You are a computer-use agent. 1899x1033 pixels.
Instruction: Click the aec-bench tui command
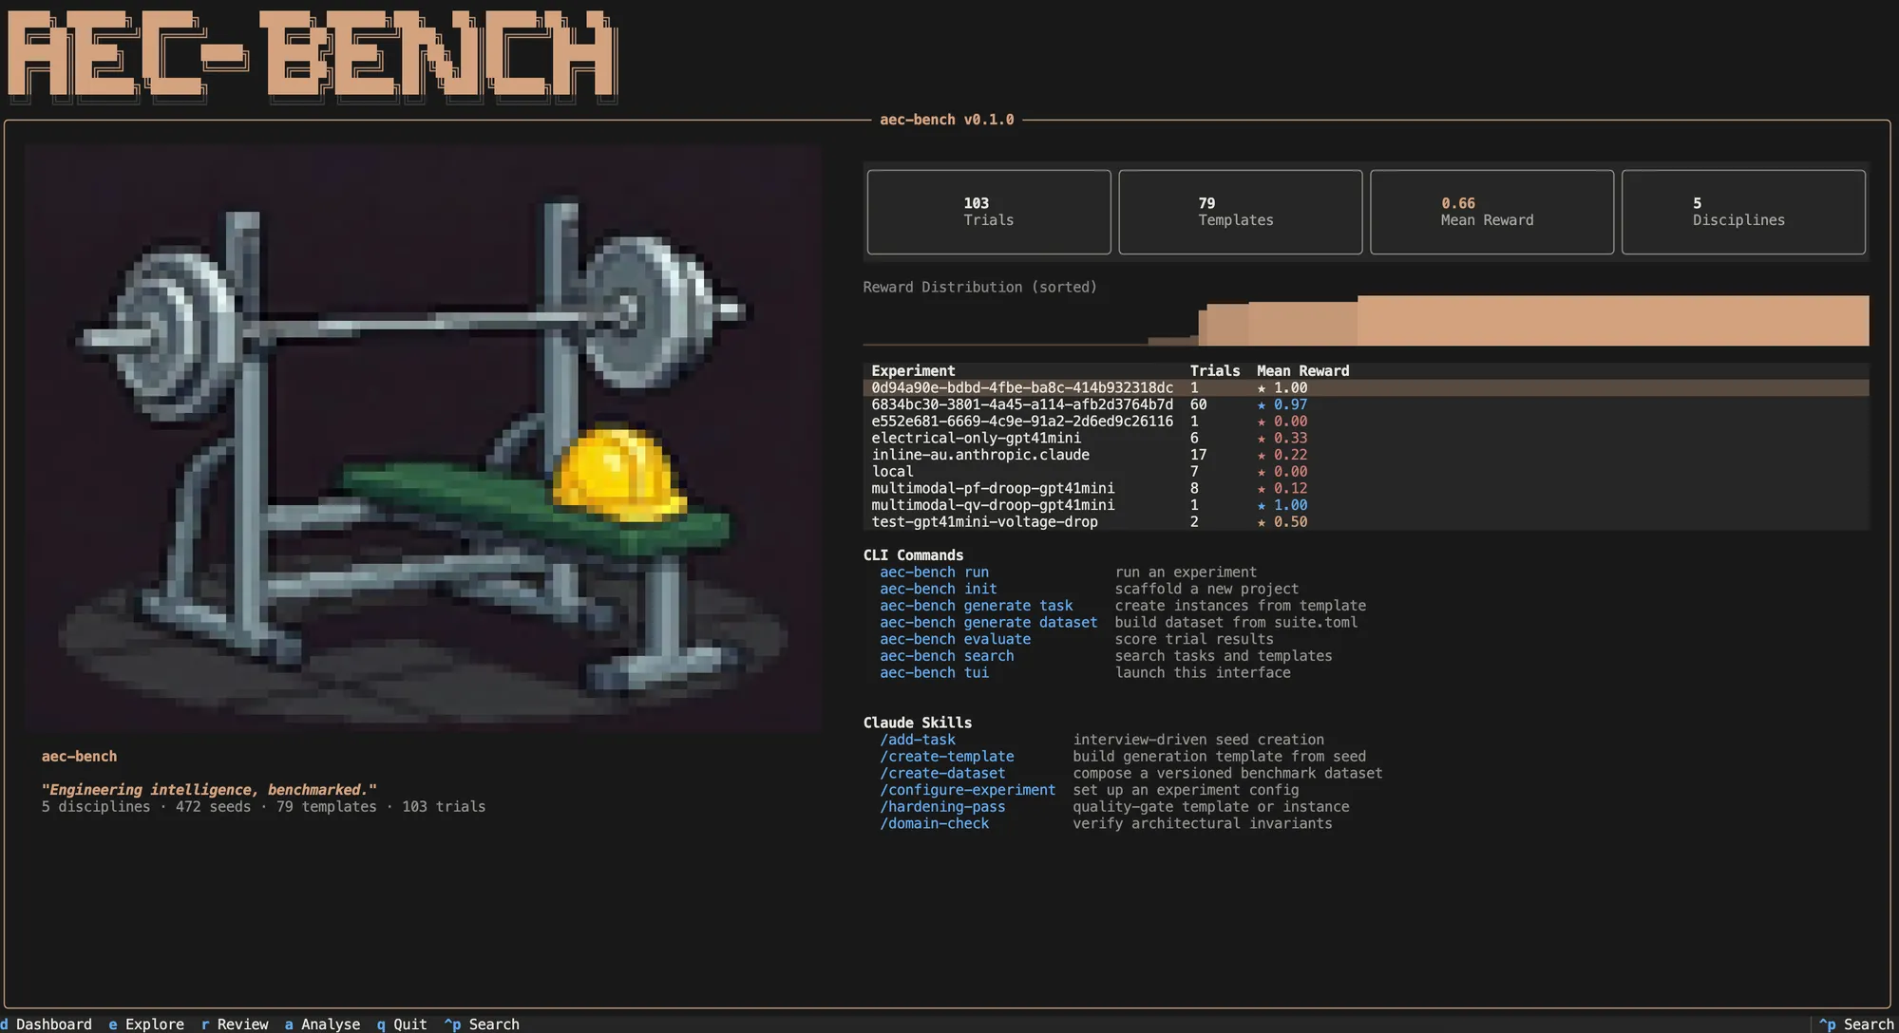pyautogui.click(x=934, y=672)
